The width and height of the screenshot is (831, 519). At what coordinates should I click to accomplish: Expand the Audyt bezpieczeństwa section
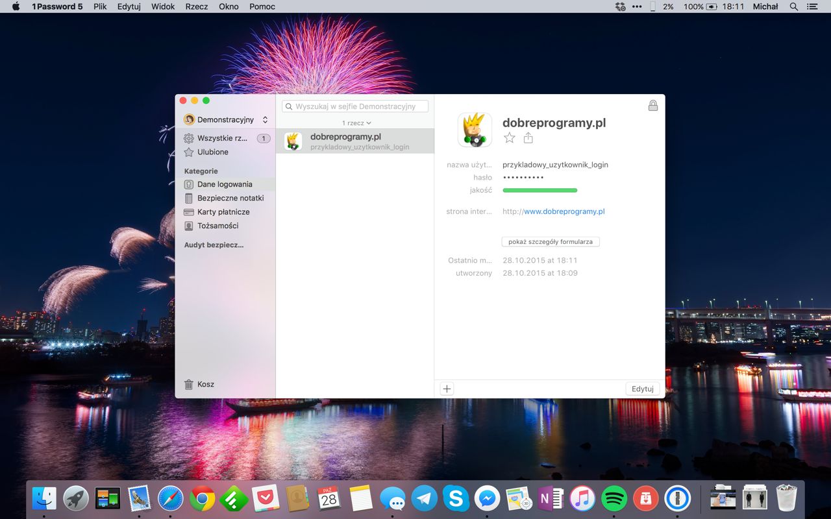[214, 245]
